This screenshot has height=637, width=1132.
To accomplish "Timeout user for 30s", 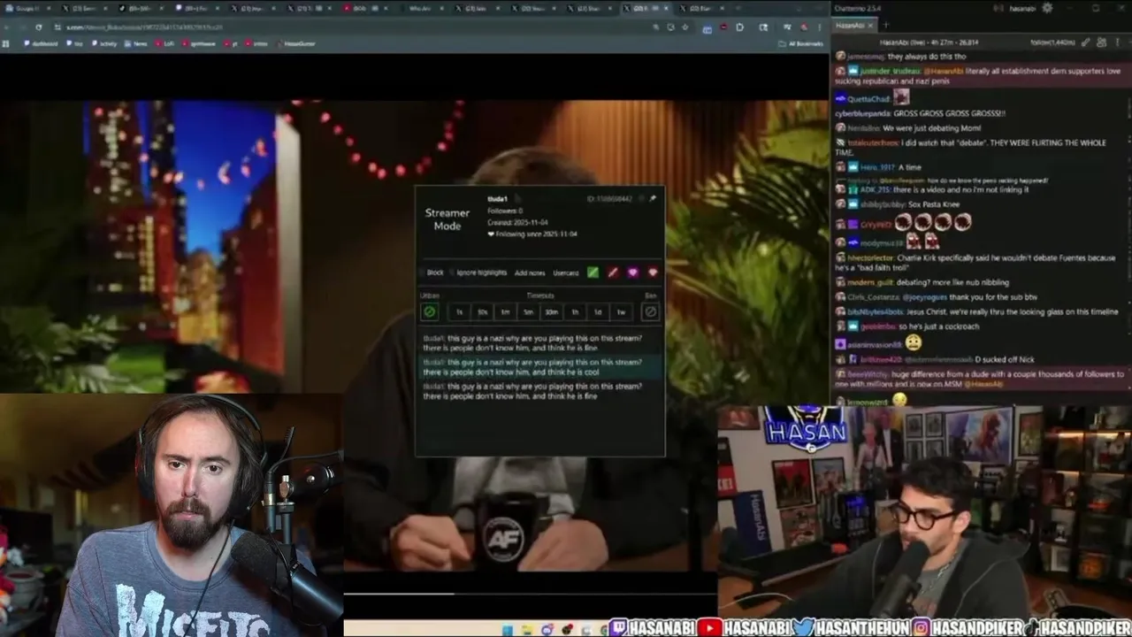I will tap(482, 311).
